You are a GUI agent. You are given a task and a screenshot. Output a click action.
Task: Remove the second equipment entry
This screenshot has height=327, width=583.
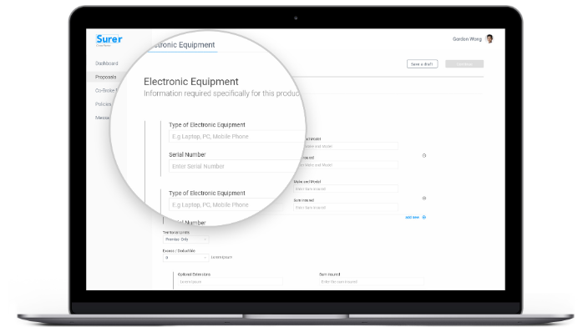pyautogui.click(x=423, y=199)
